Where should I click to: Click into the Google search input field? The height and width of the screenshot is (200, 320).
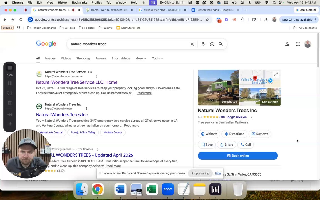point(129,44)
